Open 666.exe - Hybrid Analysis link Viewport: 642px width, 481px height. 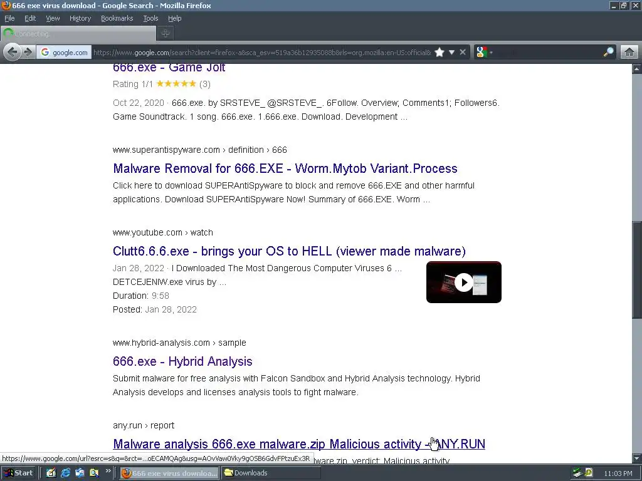click(182, 361)
